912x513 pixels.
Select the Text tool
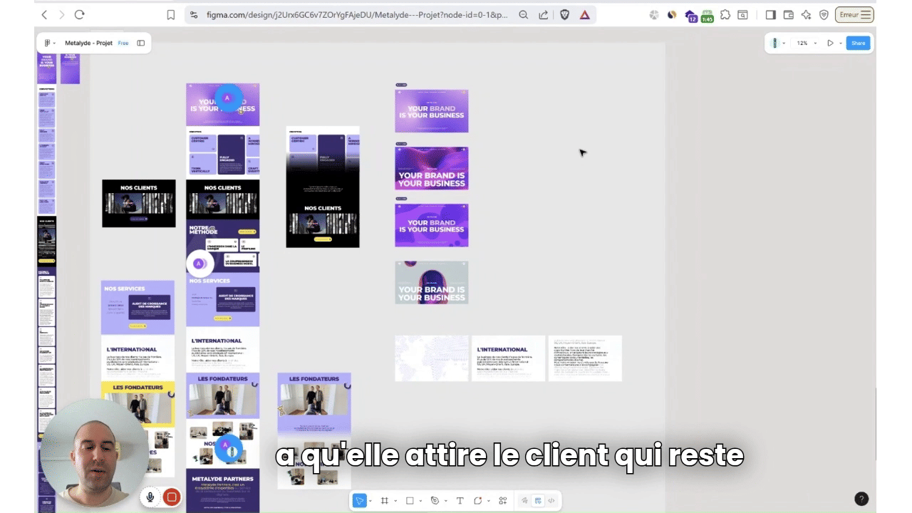click(x=460, y=501)
